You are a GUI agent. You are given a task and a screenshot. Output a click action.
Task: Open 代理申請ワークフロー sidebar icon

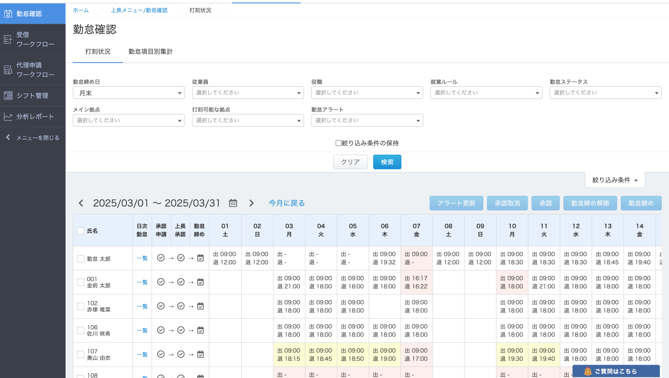pos(8,70)
